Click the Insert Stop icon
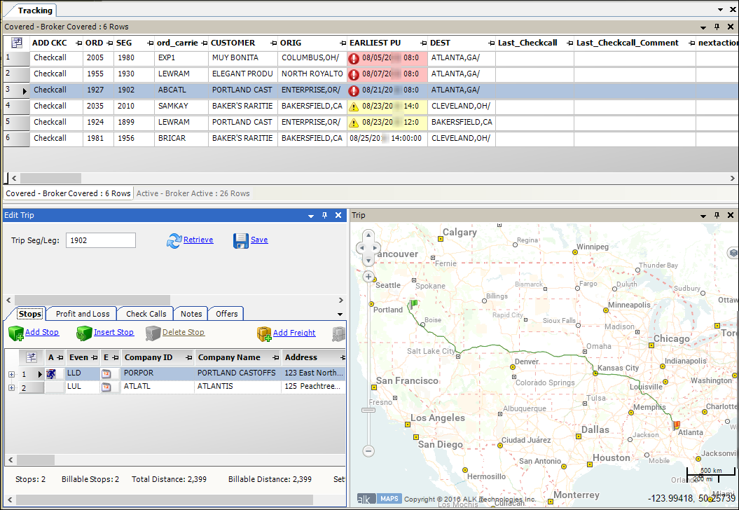Screen dimensions: 739x510 click(x=84, y=333)
